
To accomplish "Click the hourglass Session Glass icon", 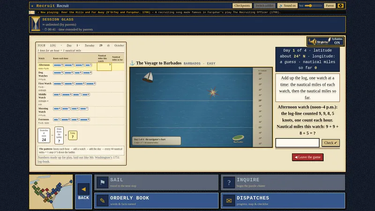I will pyautogui.click(x=36, y=24).
